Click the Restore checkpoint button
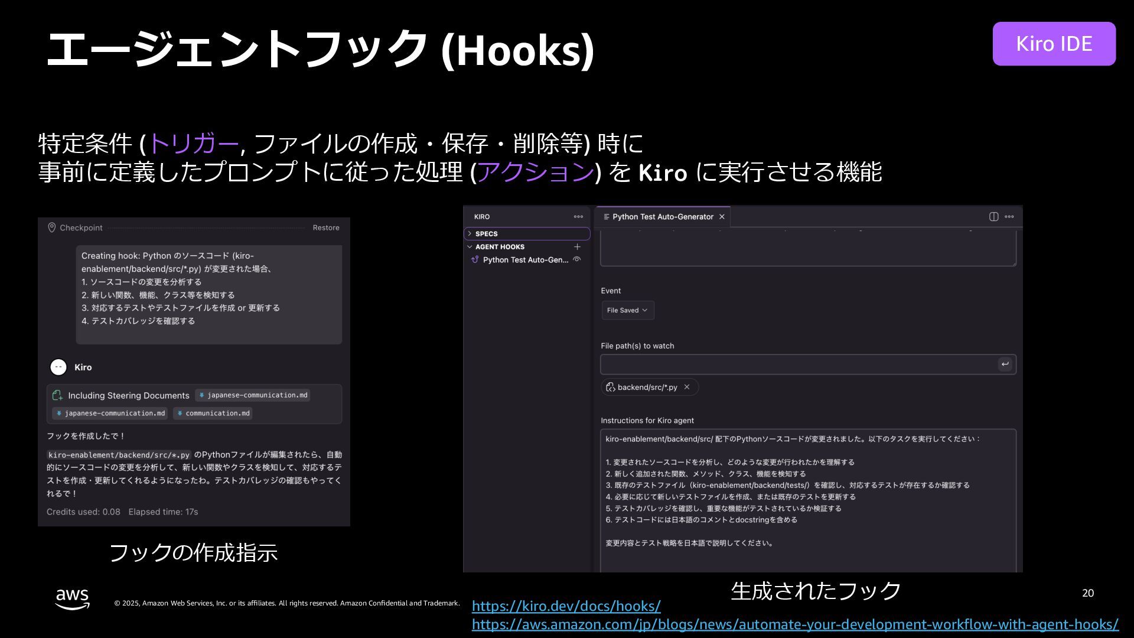Screen dimensions: 1134x638 click(325, 228)
